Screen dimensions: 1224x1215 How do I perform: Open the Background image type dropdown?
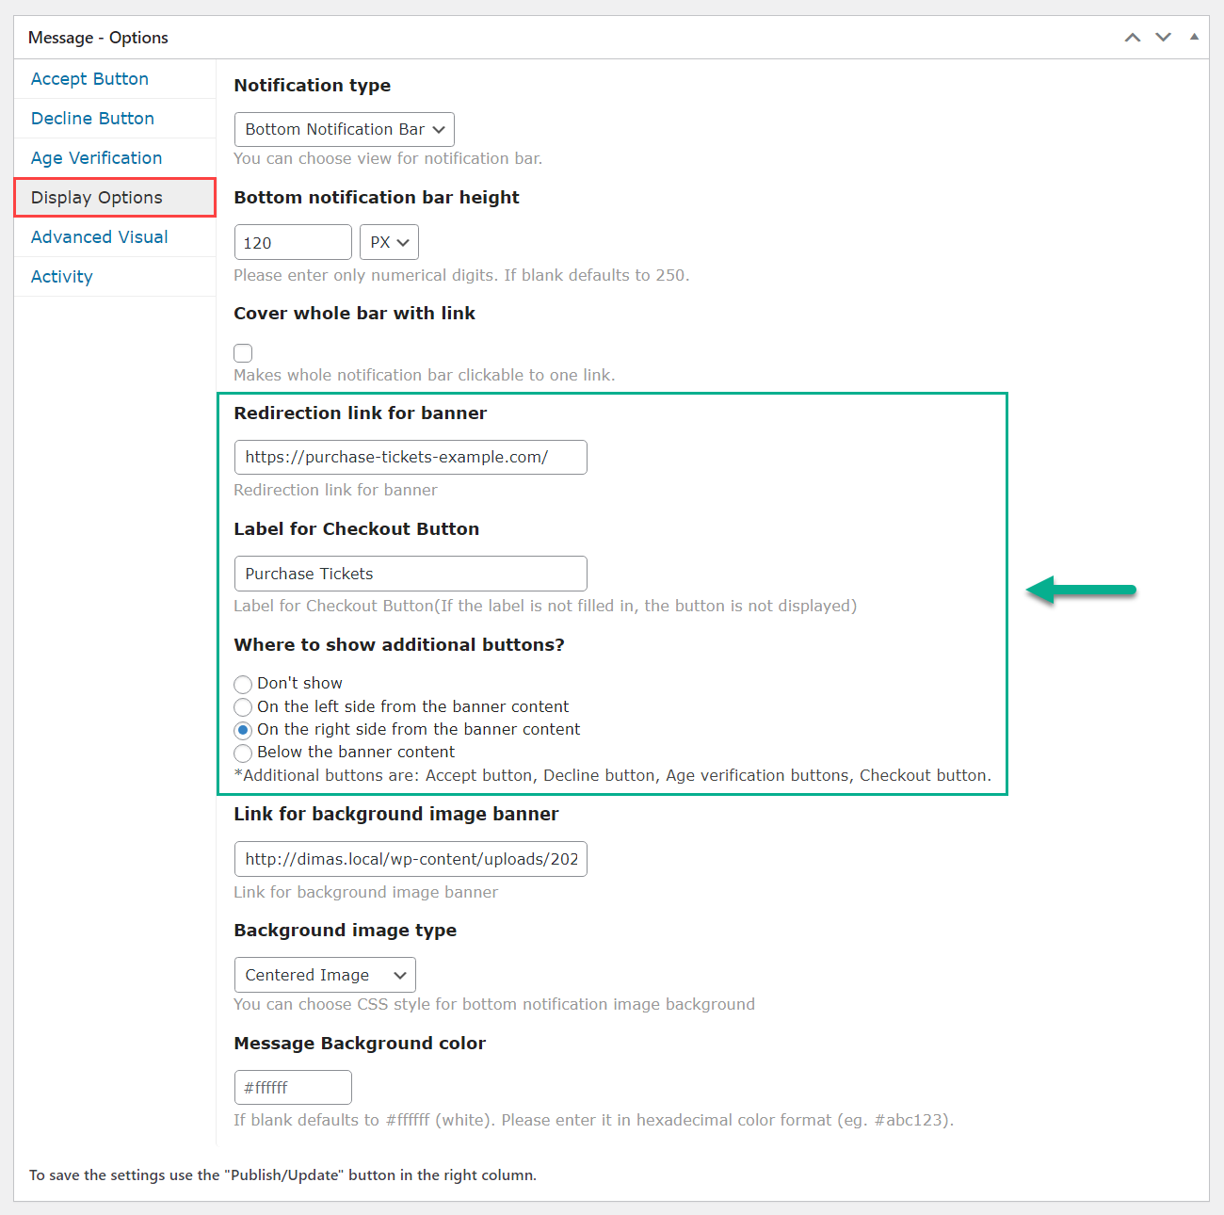click(x=325, y=975)
